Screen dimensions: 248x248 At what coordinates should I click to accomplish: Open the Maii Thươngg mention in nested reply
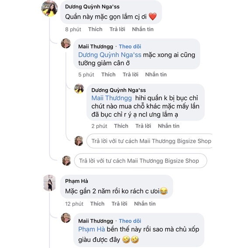tap(111, 98)
